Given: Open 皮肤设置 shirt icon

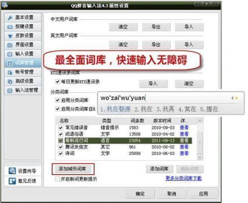Looking at the screenshot, I should coord(10,36).
